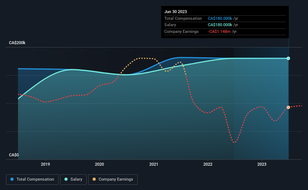Click the CA$0 y-axis label
Image resolution: width=308 pixels, height=190 pixels.
click(14, 155)
